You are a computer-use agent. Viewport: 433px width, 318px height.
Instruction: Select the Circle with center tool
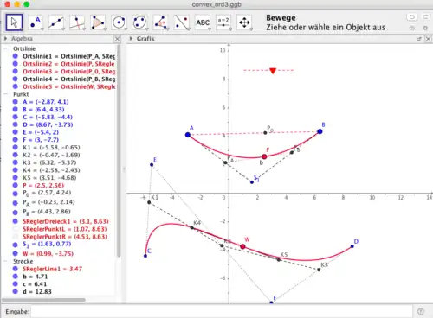pyautogui.click(x=119, y=22)
